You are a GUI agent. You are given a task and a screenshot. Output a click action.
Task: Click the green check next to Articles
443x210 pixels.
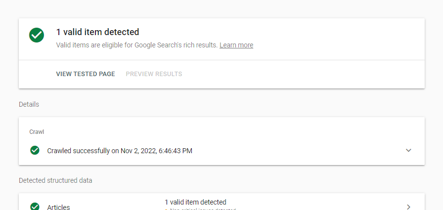coord(35,207)
